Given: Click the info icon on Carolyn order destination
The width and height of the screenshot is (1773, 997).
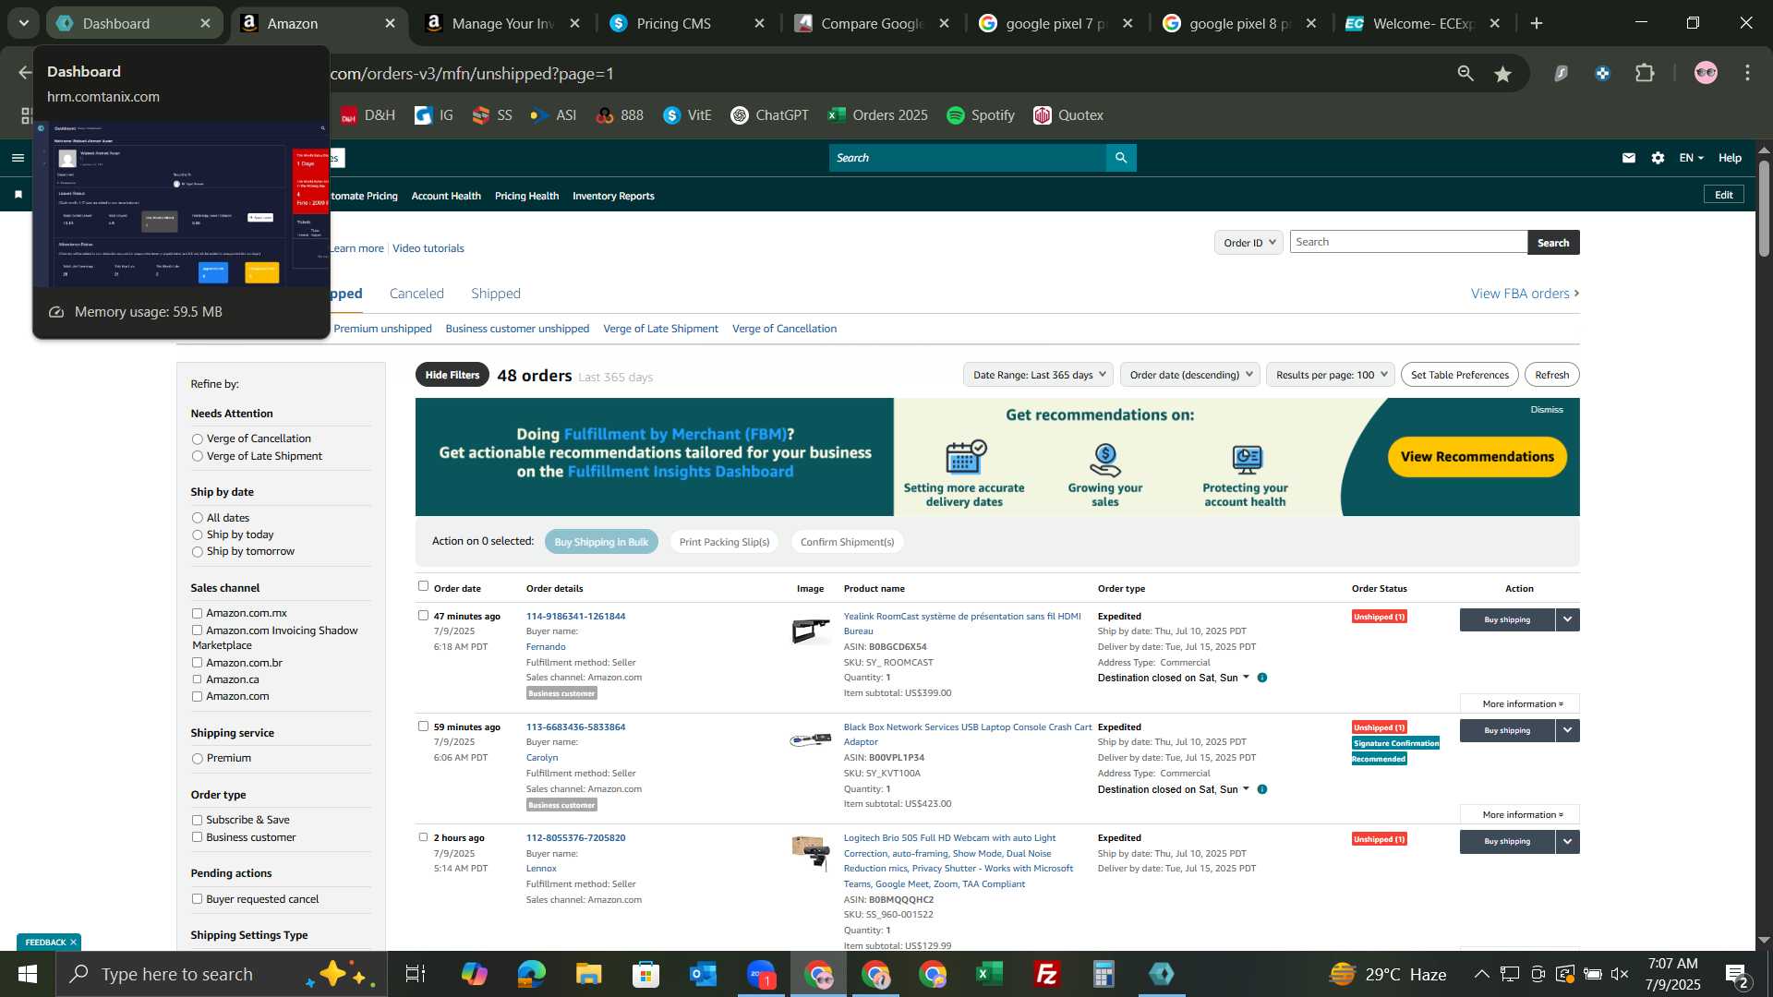Looking at the screenshot, I should (x=1262, y=789).
